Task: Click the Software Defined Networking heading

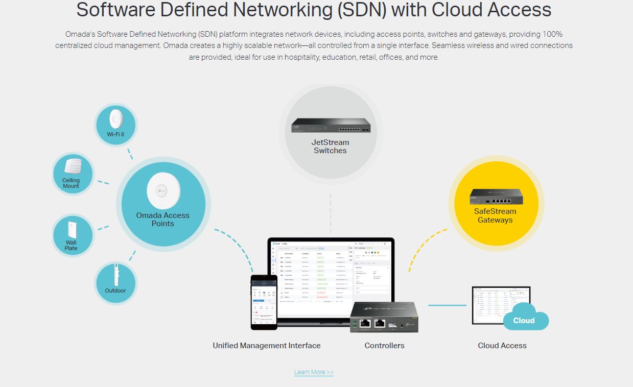Action: point(314,10)
